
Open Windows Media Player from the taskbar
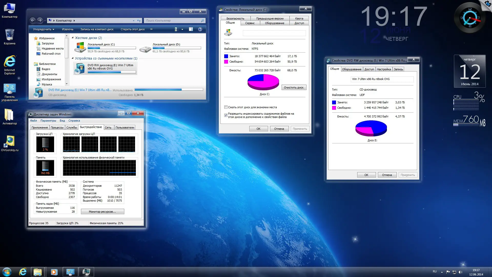[x=54, y=272]
